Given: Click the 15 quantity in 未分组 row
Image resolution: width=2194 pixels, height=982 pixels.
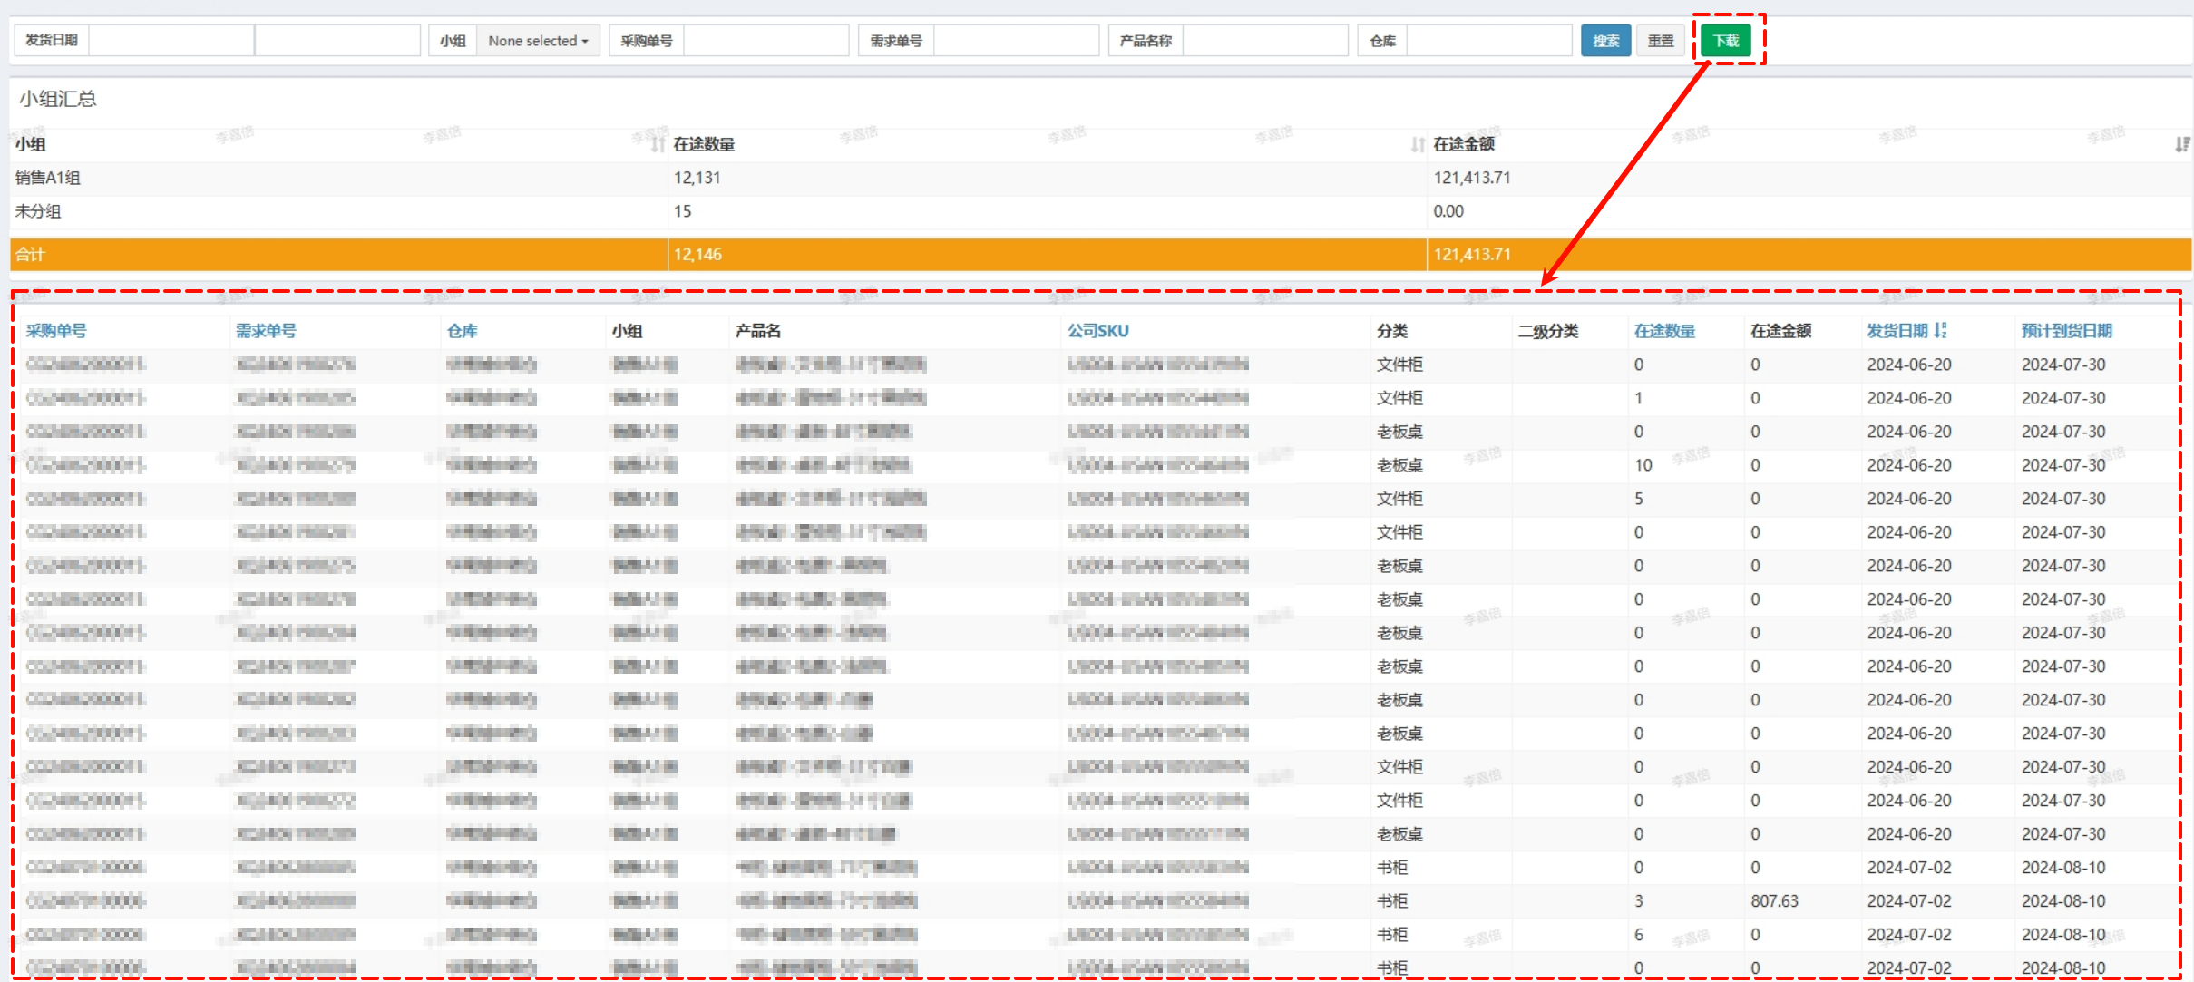Looking at the screenshot, I should click(682, 211).
